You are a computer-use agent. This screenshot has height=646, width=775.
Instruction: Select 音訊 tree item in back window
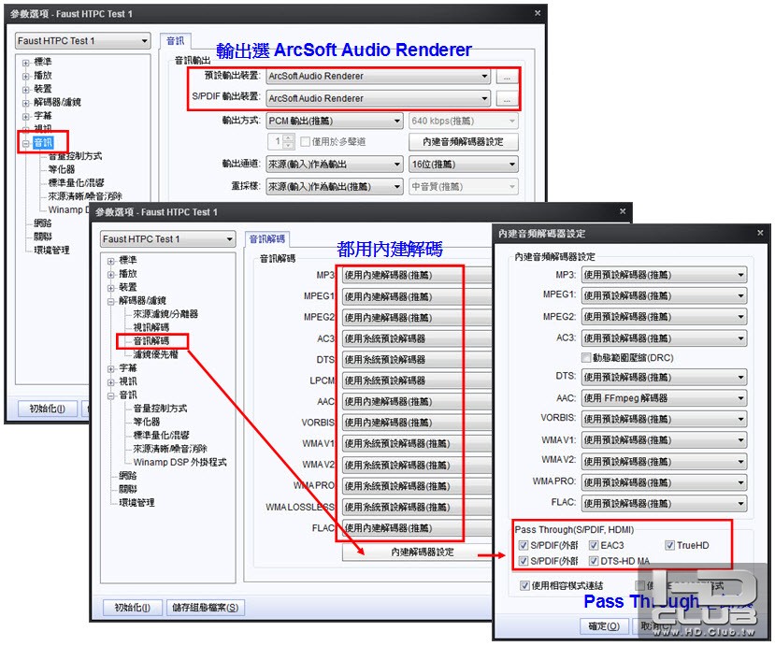(x=43, y=143)
